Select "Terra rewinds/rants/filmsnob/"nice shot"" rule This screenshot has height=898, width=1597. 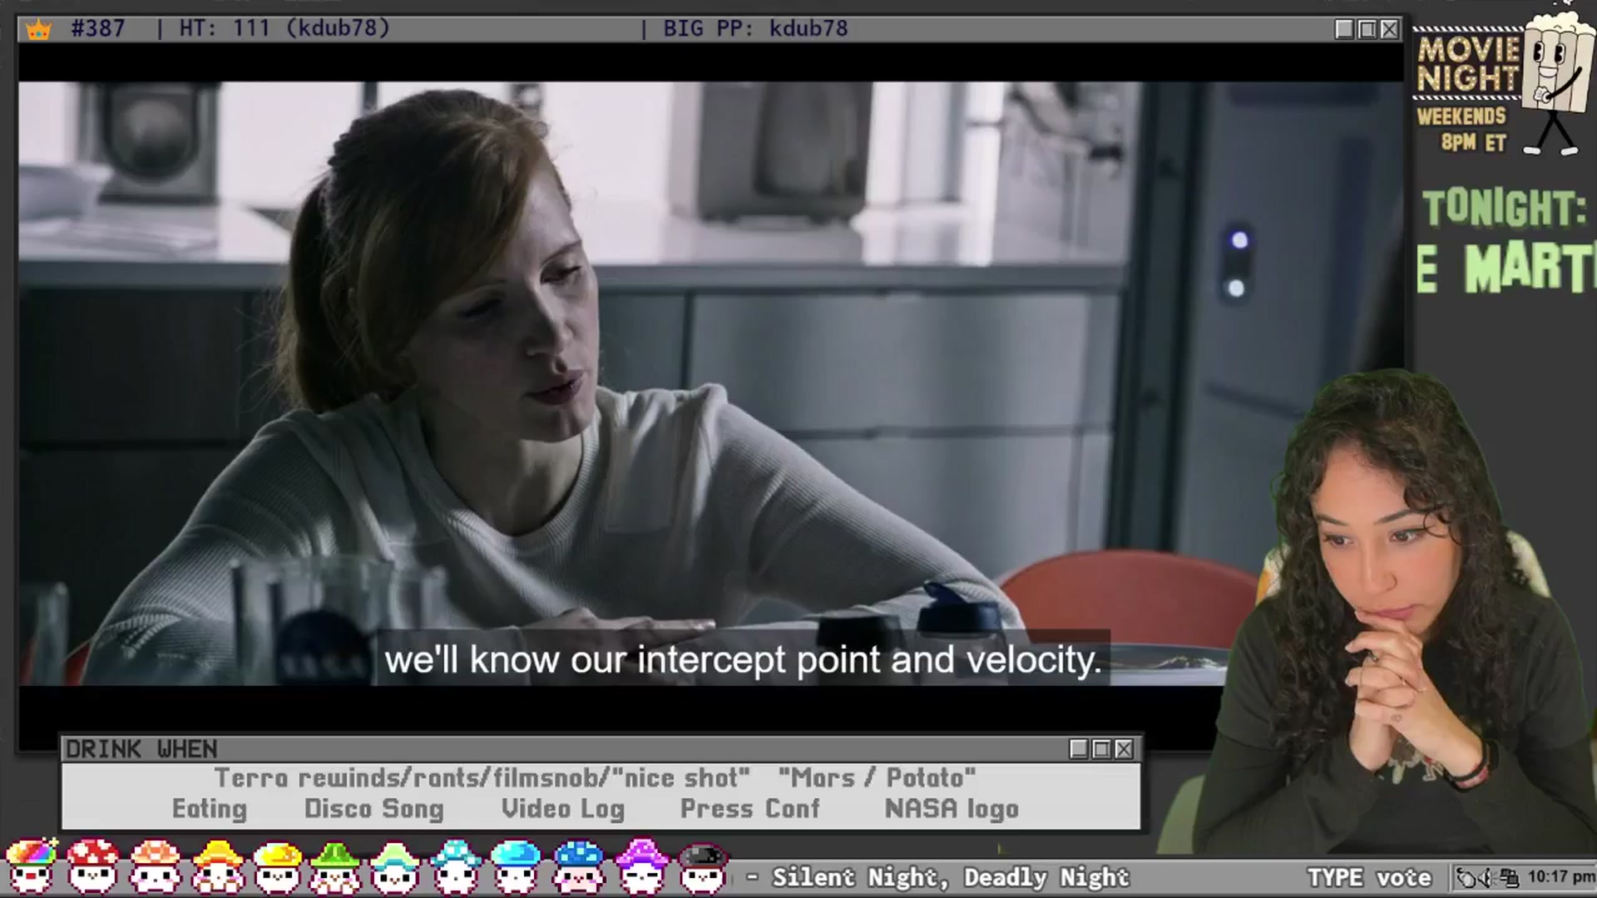(482, 778)
